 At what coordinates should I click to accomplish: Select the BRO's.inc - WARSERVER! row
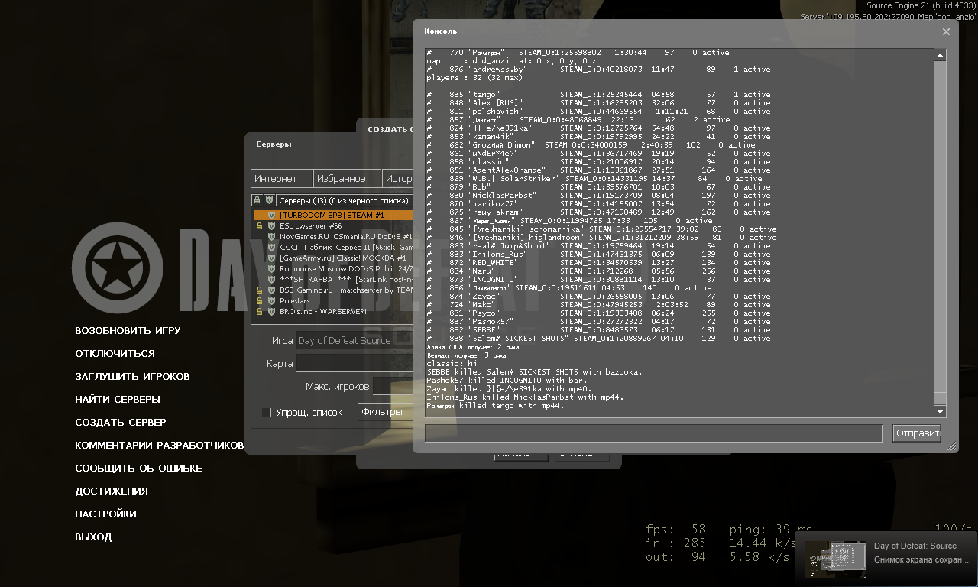[333, 312]
